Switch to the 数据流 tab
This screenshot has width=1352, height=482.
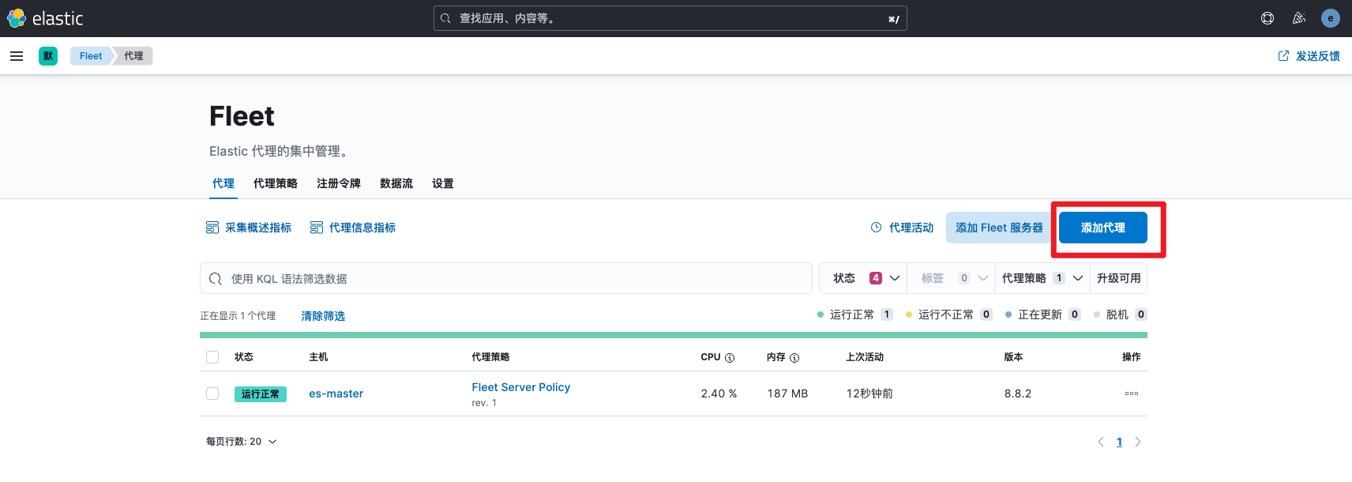pyautogui.click(x=396, y=183)
